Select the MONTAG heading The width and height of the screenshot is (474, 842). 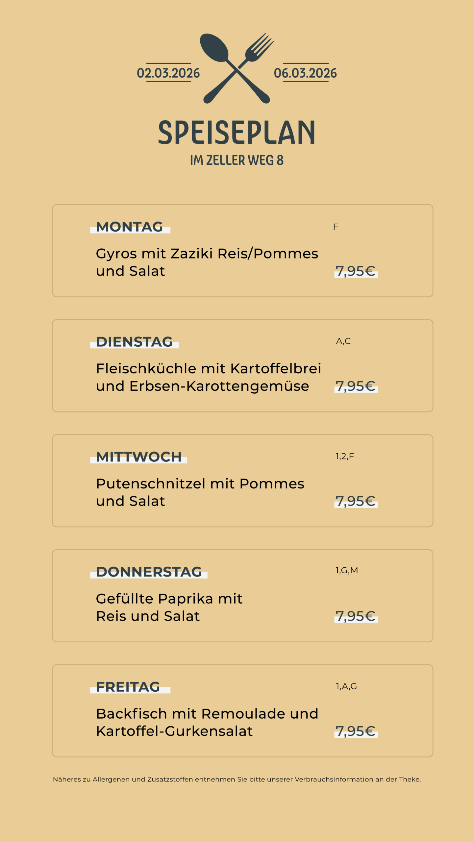tap(130, 227)
